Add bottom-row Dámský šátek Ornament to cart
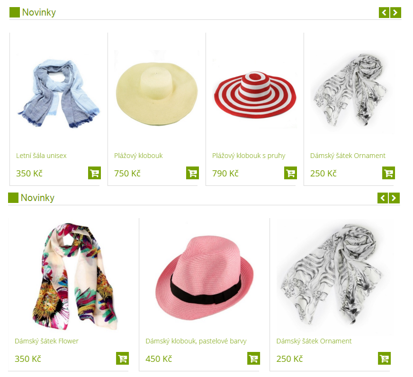Viewport: 413px width, 377px height. click(384, 359)
